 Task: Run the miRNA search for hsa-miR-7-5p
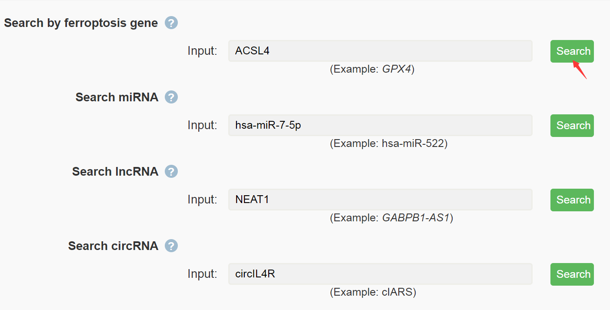click(x=572, y=126)
